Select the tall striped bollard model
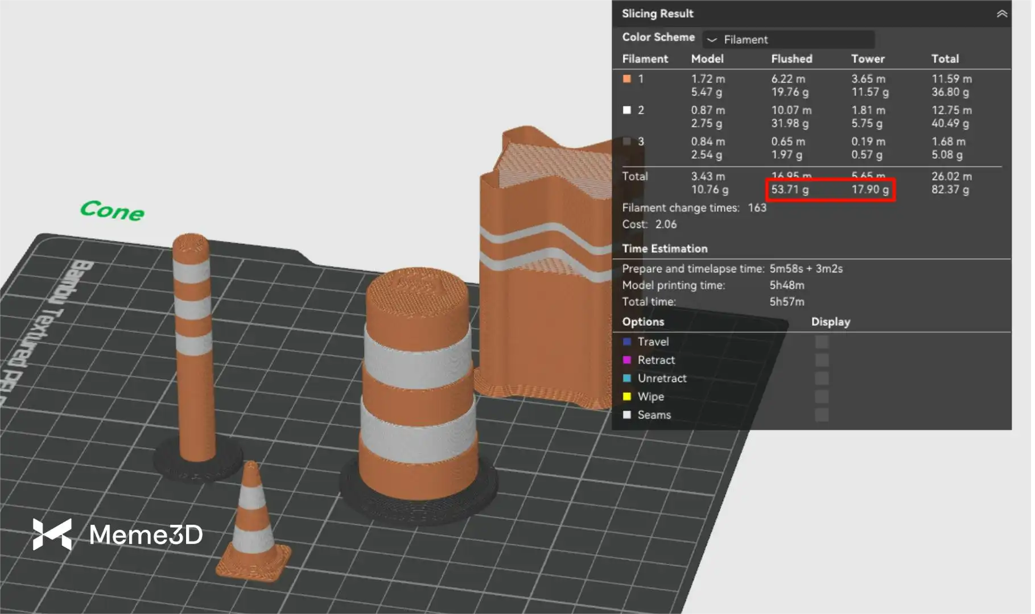Screen dimensions: 1035x614 click(193, 352)
